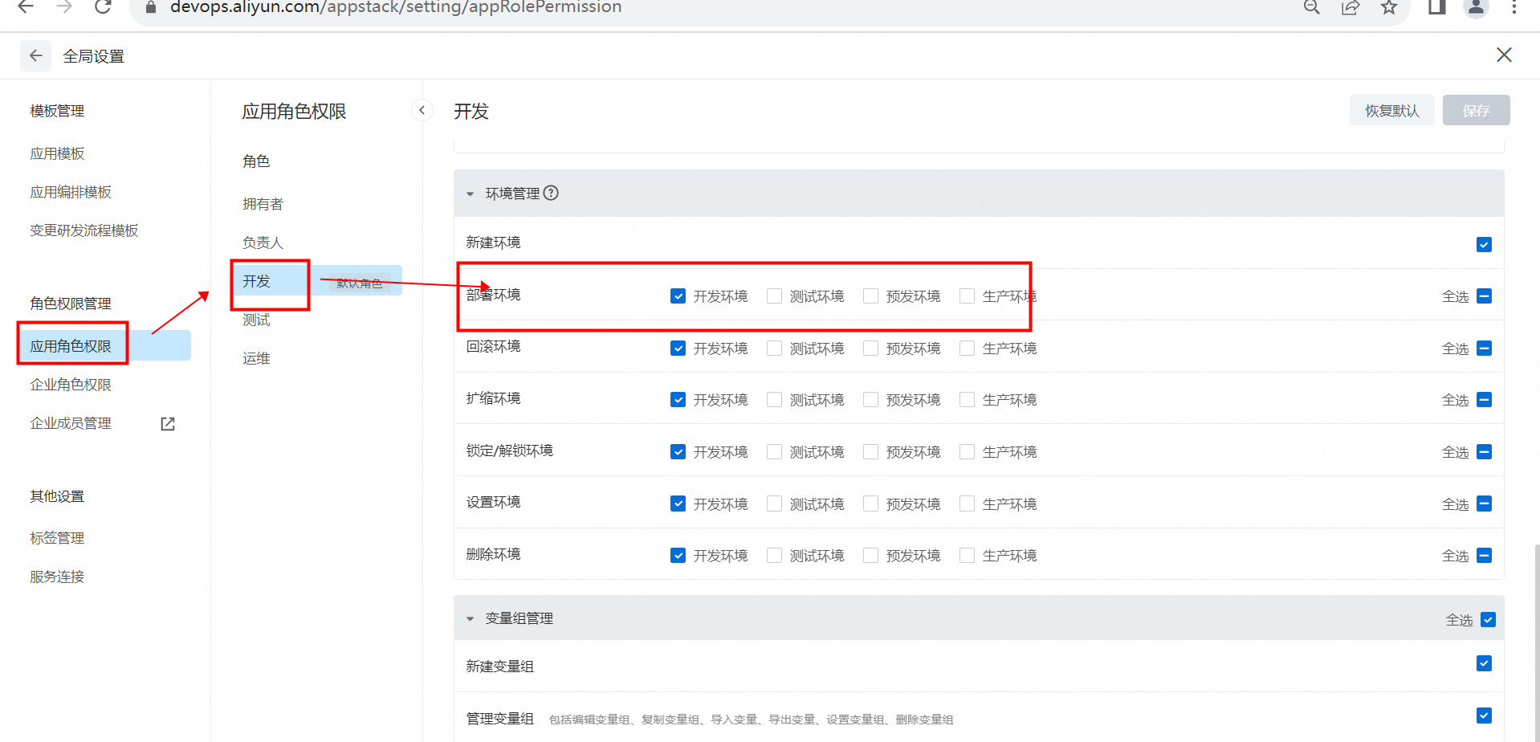Screen dimensions: 1540x742
Task: Click the page vertical scrollbar
Action: (1536, 642)
